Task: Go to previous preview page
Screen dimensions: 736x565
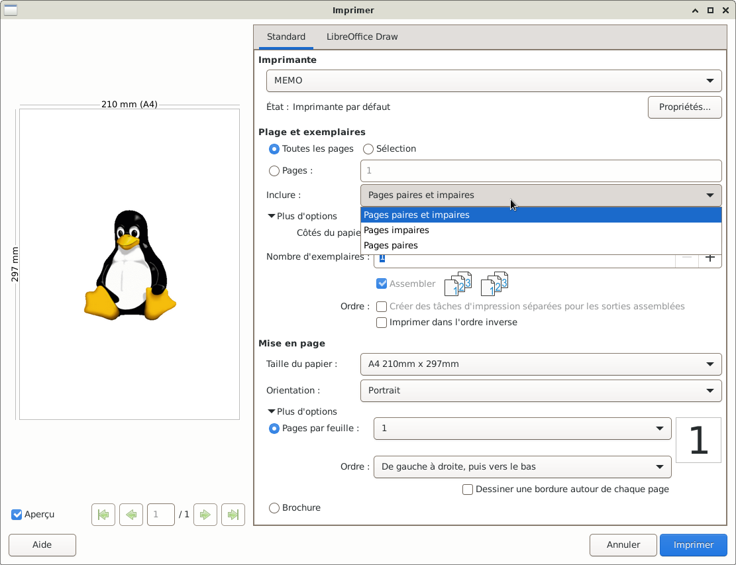Action: 131,514
